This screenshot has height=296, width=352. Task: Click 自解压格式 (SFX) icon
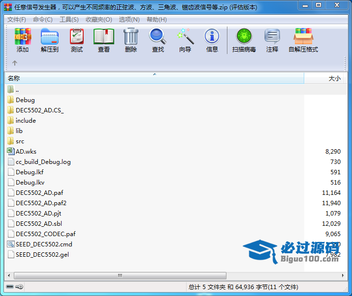point(303,36)
